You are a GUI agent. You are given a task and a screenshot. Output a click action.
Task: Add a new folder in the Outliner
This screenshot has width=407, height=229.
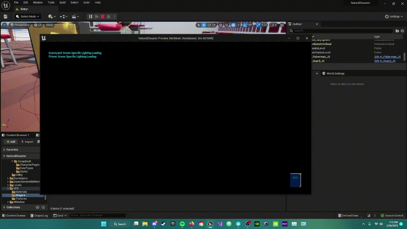397,31
